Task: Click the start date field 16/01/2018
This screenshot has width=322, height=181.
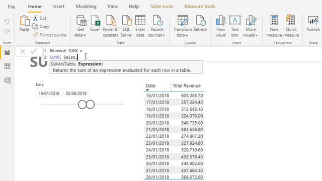Action: click(x=49, y=94)
